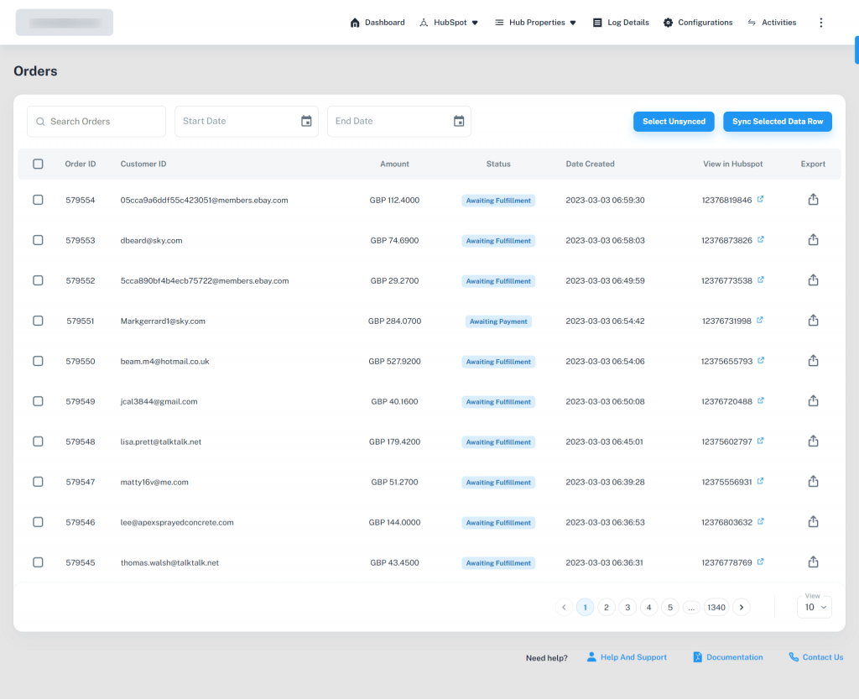This screenshot has height=700, width=859.
Task: Jump to page 1340 in pagination
Action: coord(716,607)
